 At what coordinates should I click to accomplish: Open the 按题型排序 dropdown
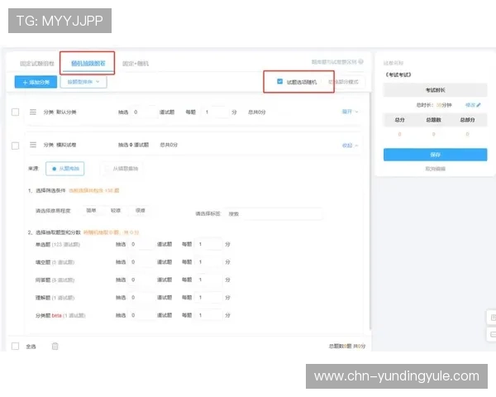83,82
